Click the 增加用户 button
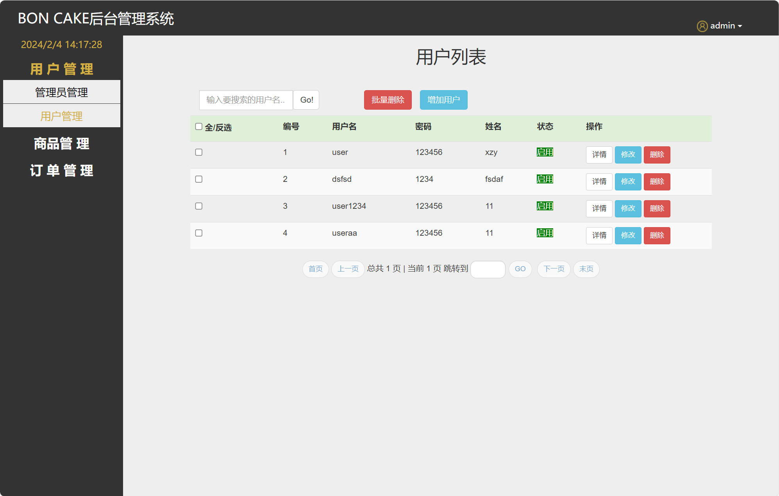 443,100
